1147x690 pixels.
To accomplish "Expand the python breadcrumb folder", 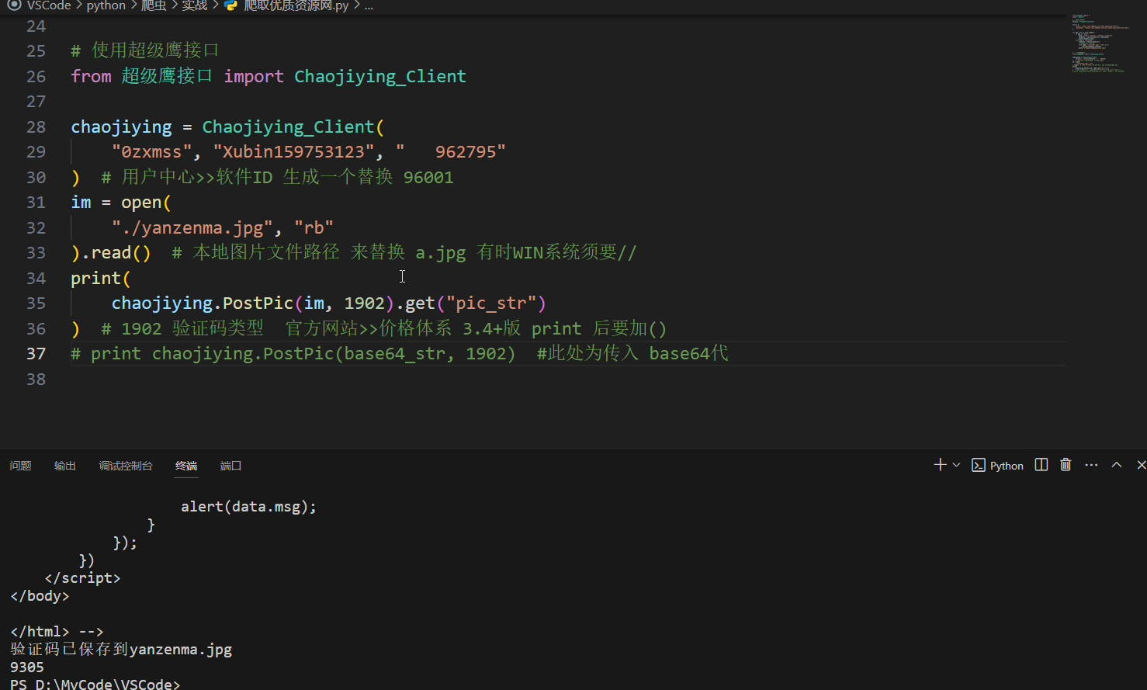I will pos(106,5).
